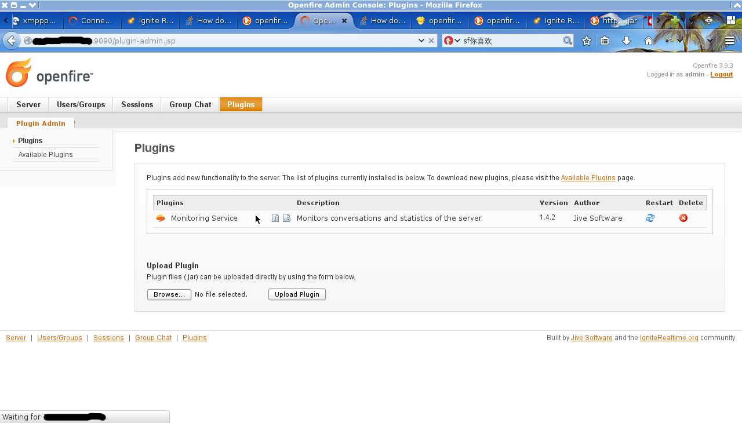Click the Upload Plugin button

point(297,294)
